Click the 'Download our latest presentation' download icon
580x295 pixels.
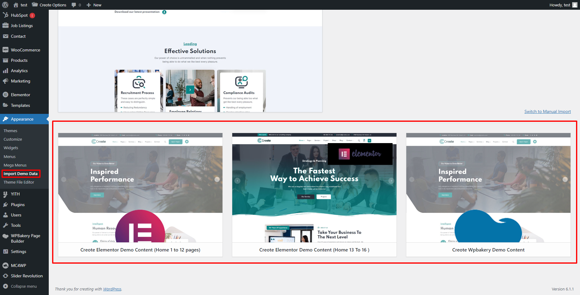click(x=164, y=12)
